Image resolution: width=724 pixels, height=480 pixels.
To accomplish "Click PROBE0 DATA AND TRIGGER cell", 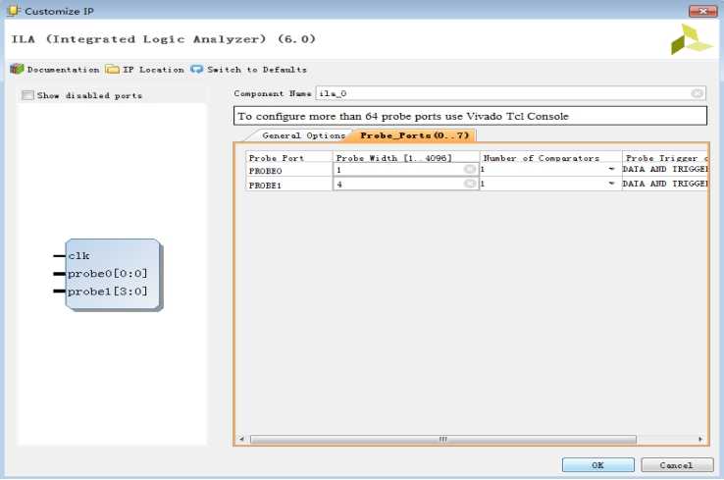I will (x=665, y=170).
